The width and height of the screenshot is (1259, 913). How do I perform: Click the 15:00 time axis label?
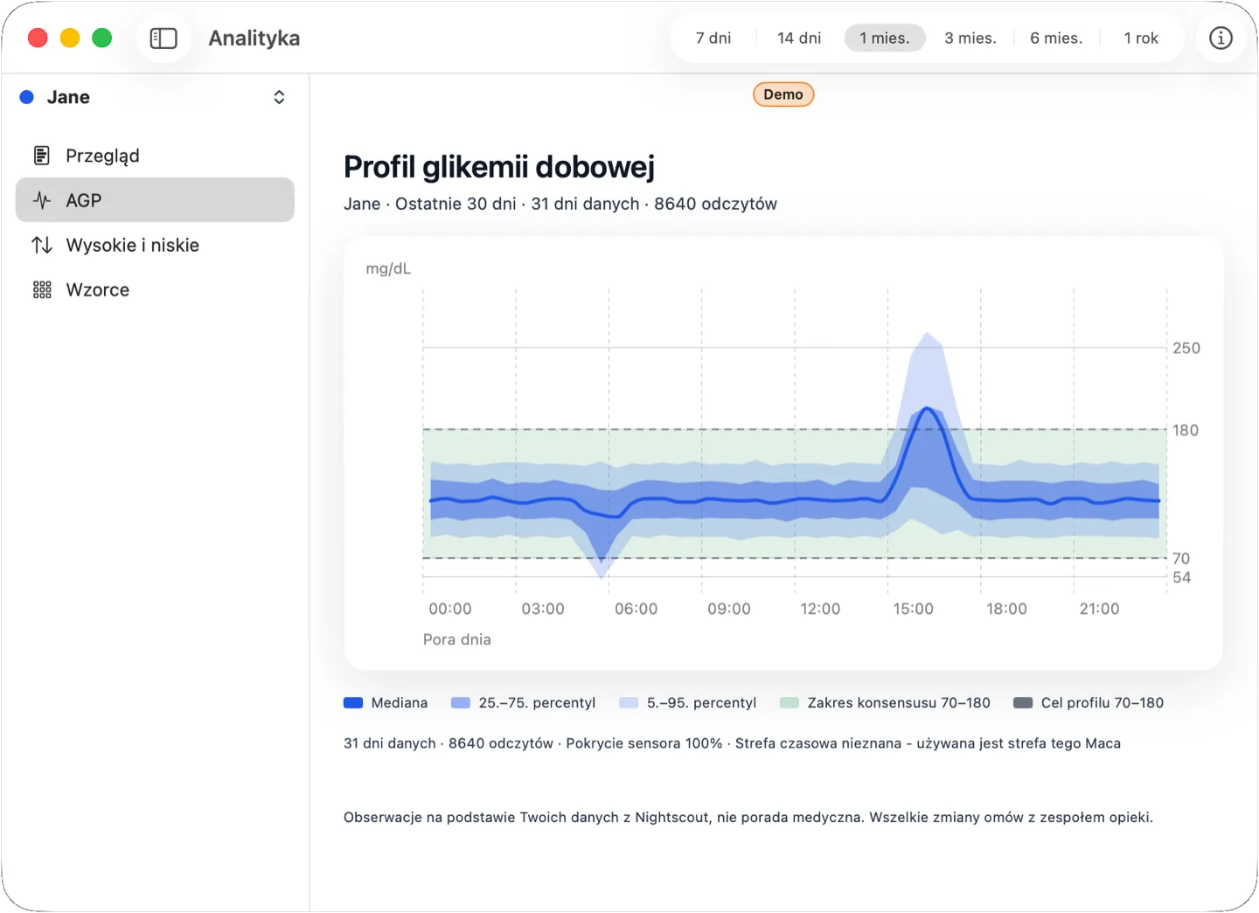point(913,609)
